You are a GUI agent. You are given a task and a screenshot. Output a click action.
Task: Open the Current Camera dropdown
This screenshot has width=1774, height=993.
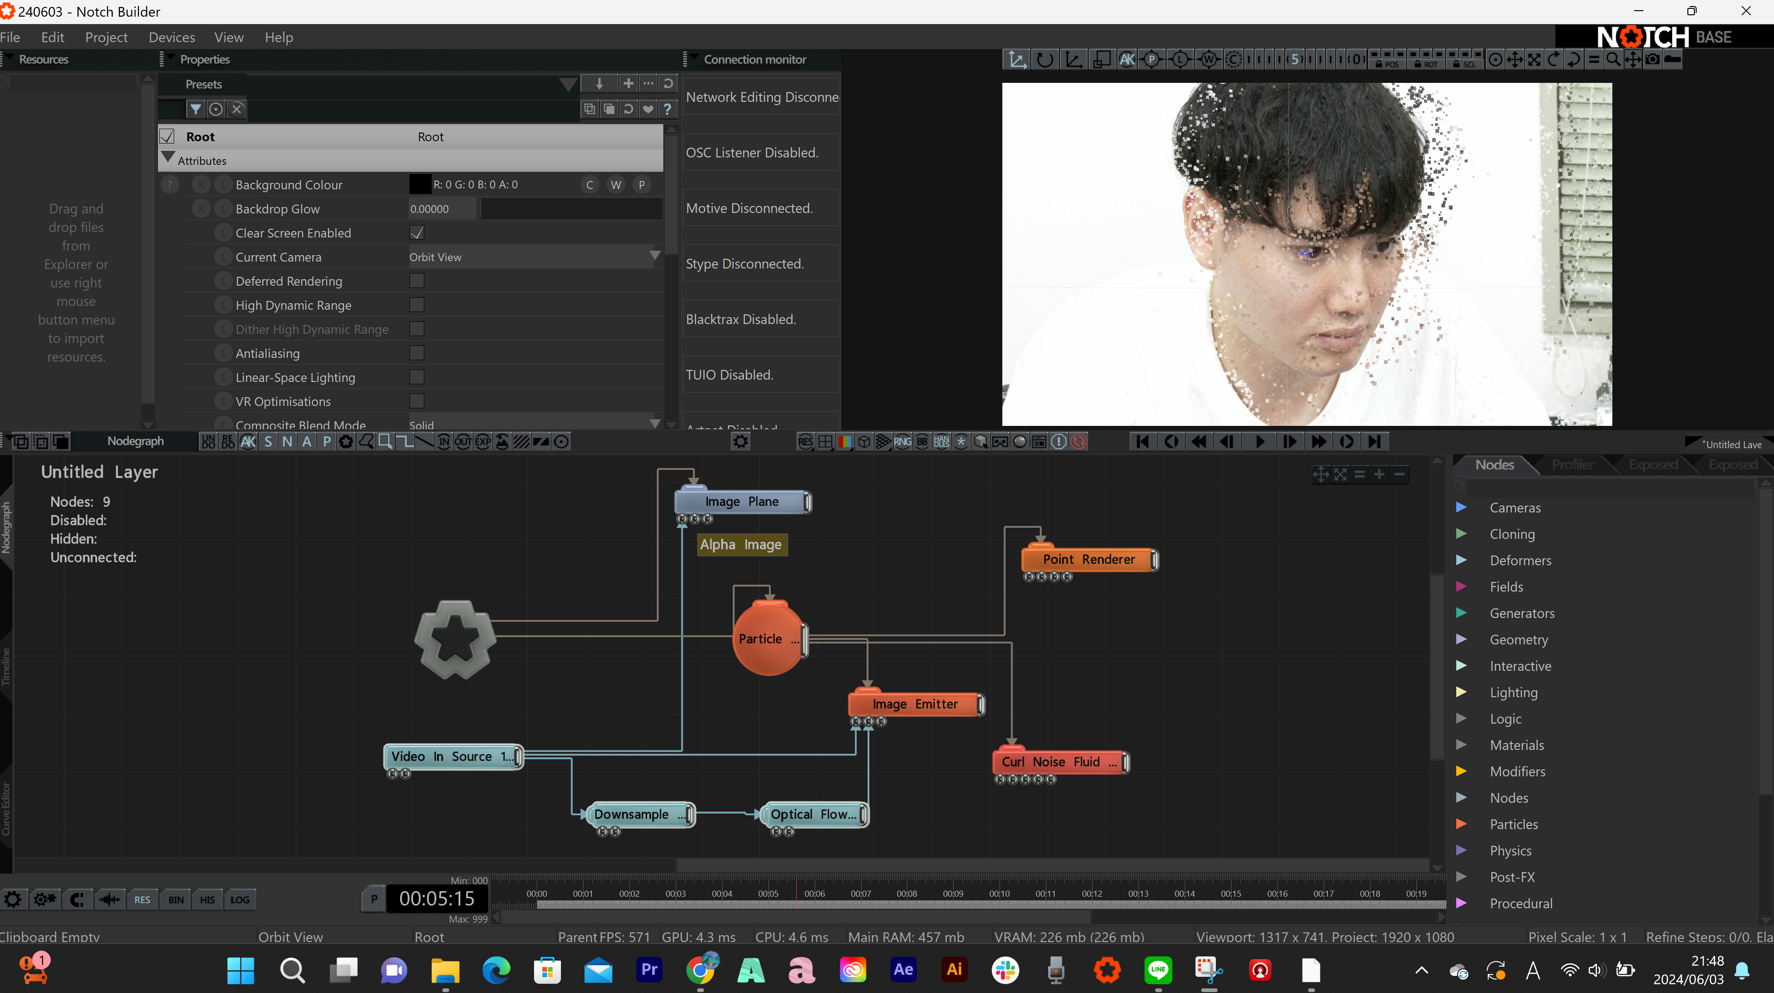pyautogui.click(x=654, y=256)
